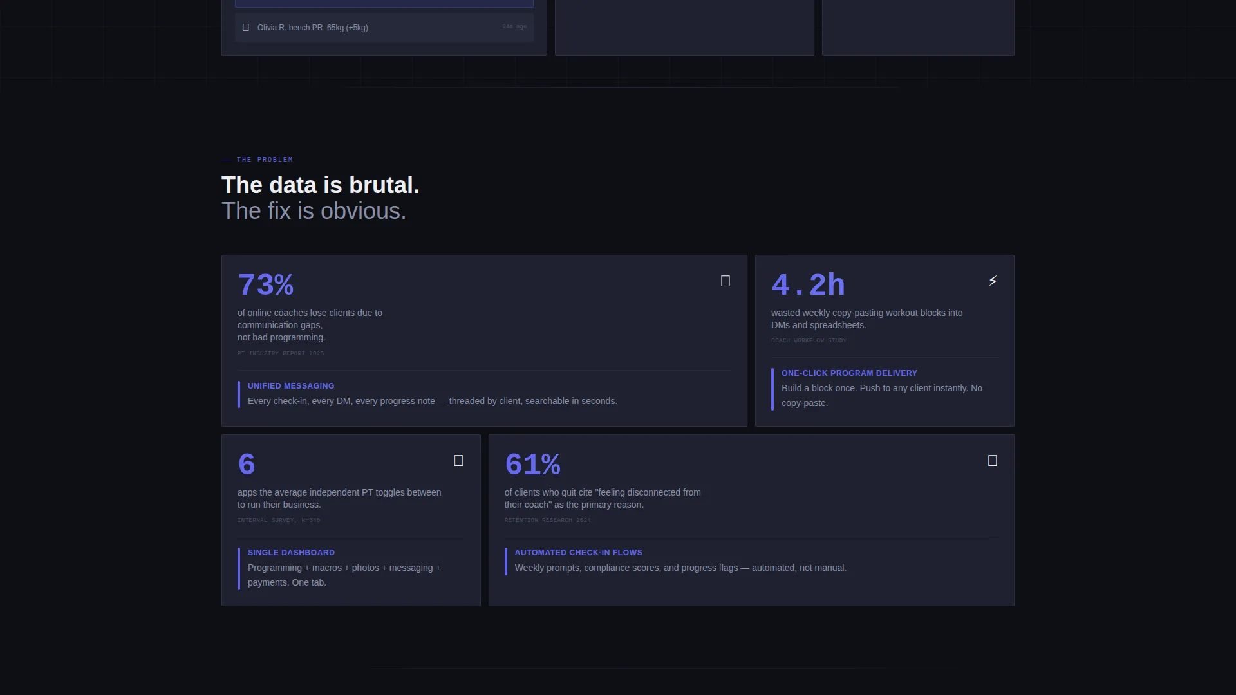The height and width of the screenshot is (695, 1236).
Task: Click the icon on the 61% stat card
Action: 992,461
